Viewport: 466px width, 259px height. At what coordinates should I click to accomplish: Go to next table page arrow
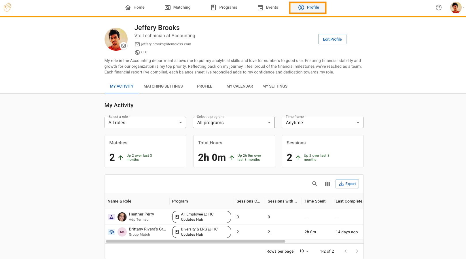point(357,251)
